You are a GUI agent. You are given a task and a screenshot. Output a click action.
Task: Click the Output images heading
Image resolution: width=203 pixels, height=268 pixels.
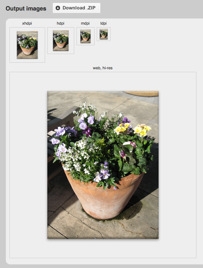point(26,8)
